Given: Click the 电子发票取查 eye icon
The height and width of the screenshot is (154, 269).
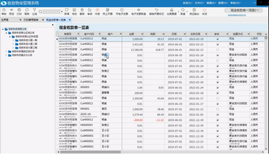Looking at the screenshot, I should (x=139, y=10).
